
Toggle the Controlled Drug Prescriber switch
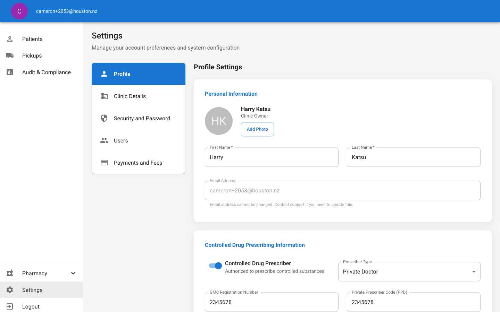click(215, 266)
